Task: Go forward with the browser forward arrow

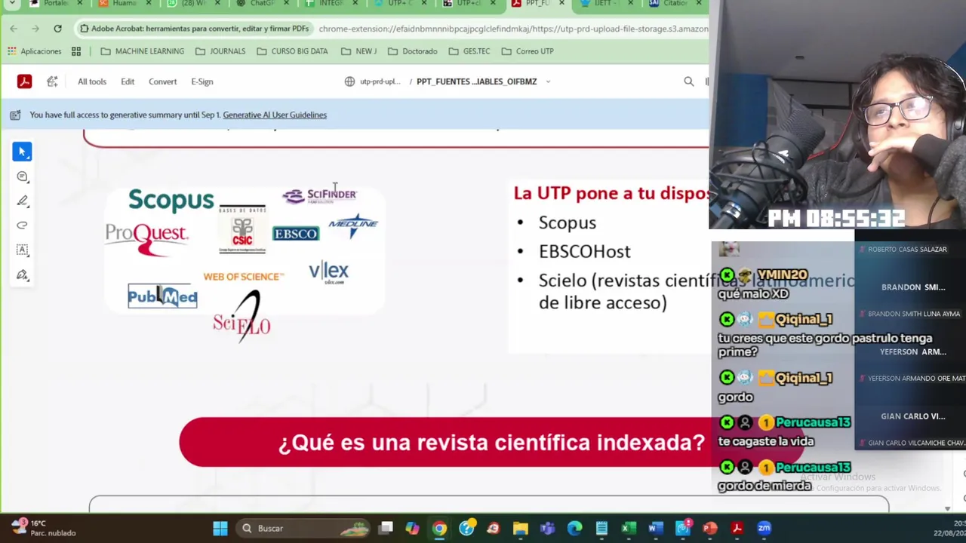Action: click(35, 29)
